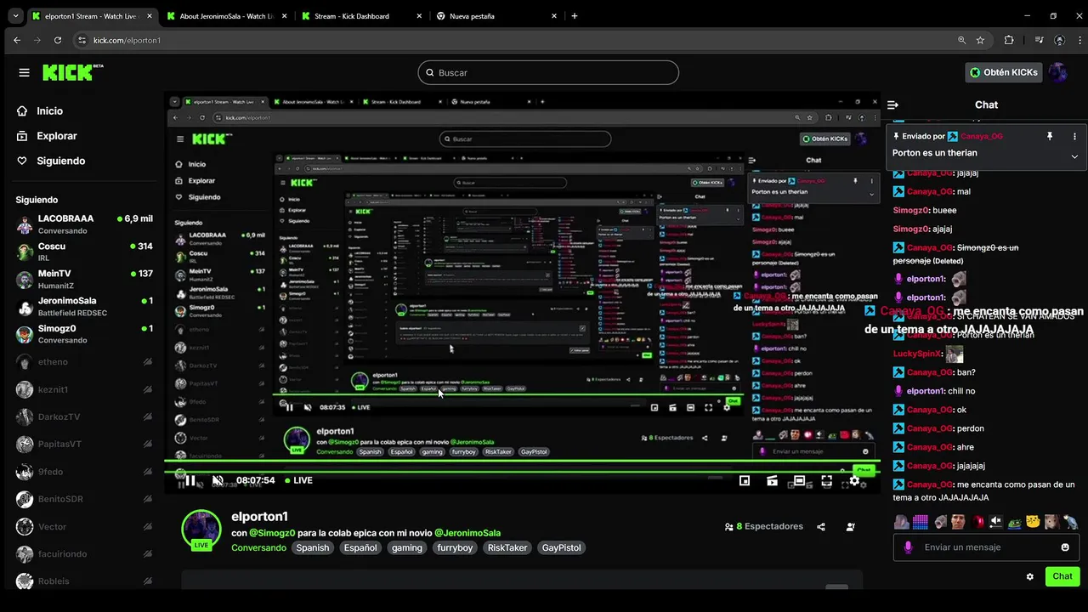The width and height of the screenshot is (1088, 612).
Task: Switch to Nueva pestaña browser tab
Action: [x=497, y=16]
